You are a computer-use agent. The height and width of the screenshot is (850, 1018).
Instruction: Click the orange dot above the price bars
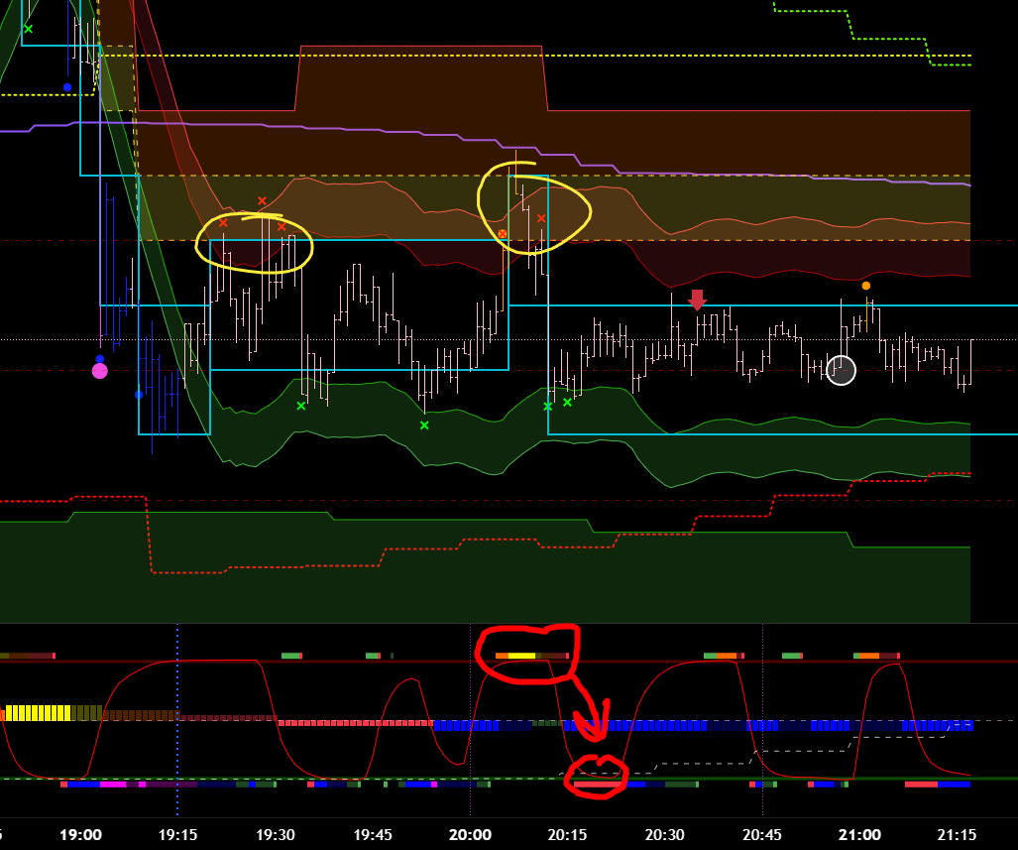[866, 286]
